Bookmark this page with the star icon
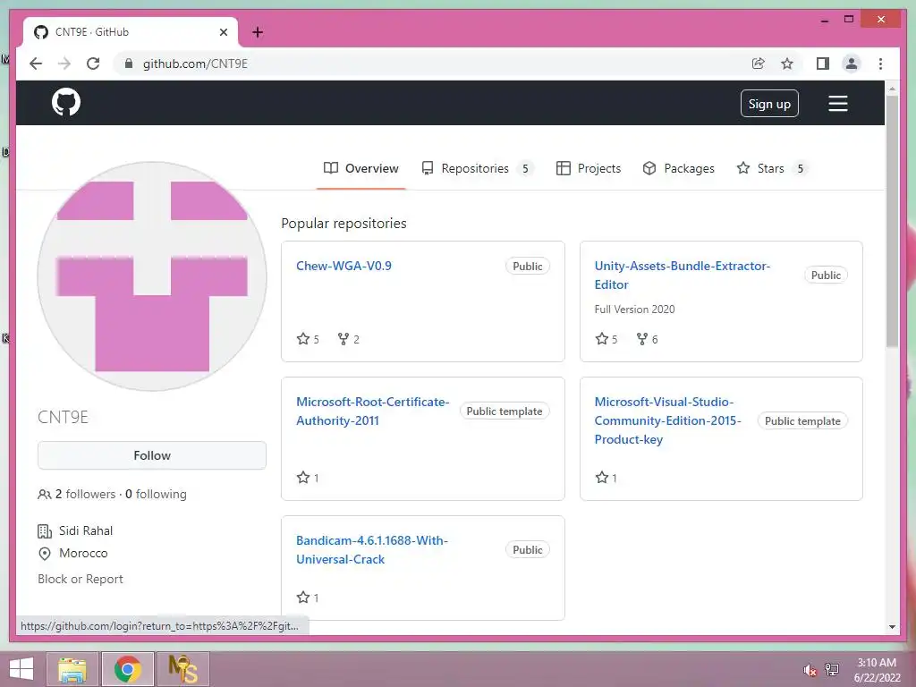This screenshot has width=916, height=687. [787, 64]
